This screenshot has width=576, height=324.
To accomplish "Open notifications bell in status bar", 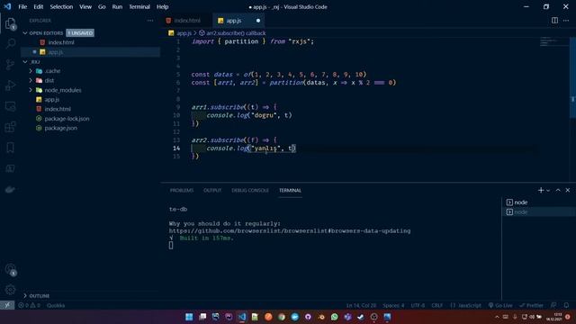I will coord(566,306).
